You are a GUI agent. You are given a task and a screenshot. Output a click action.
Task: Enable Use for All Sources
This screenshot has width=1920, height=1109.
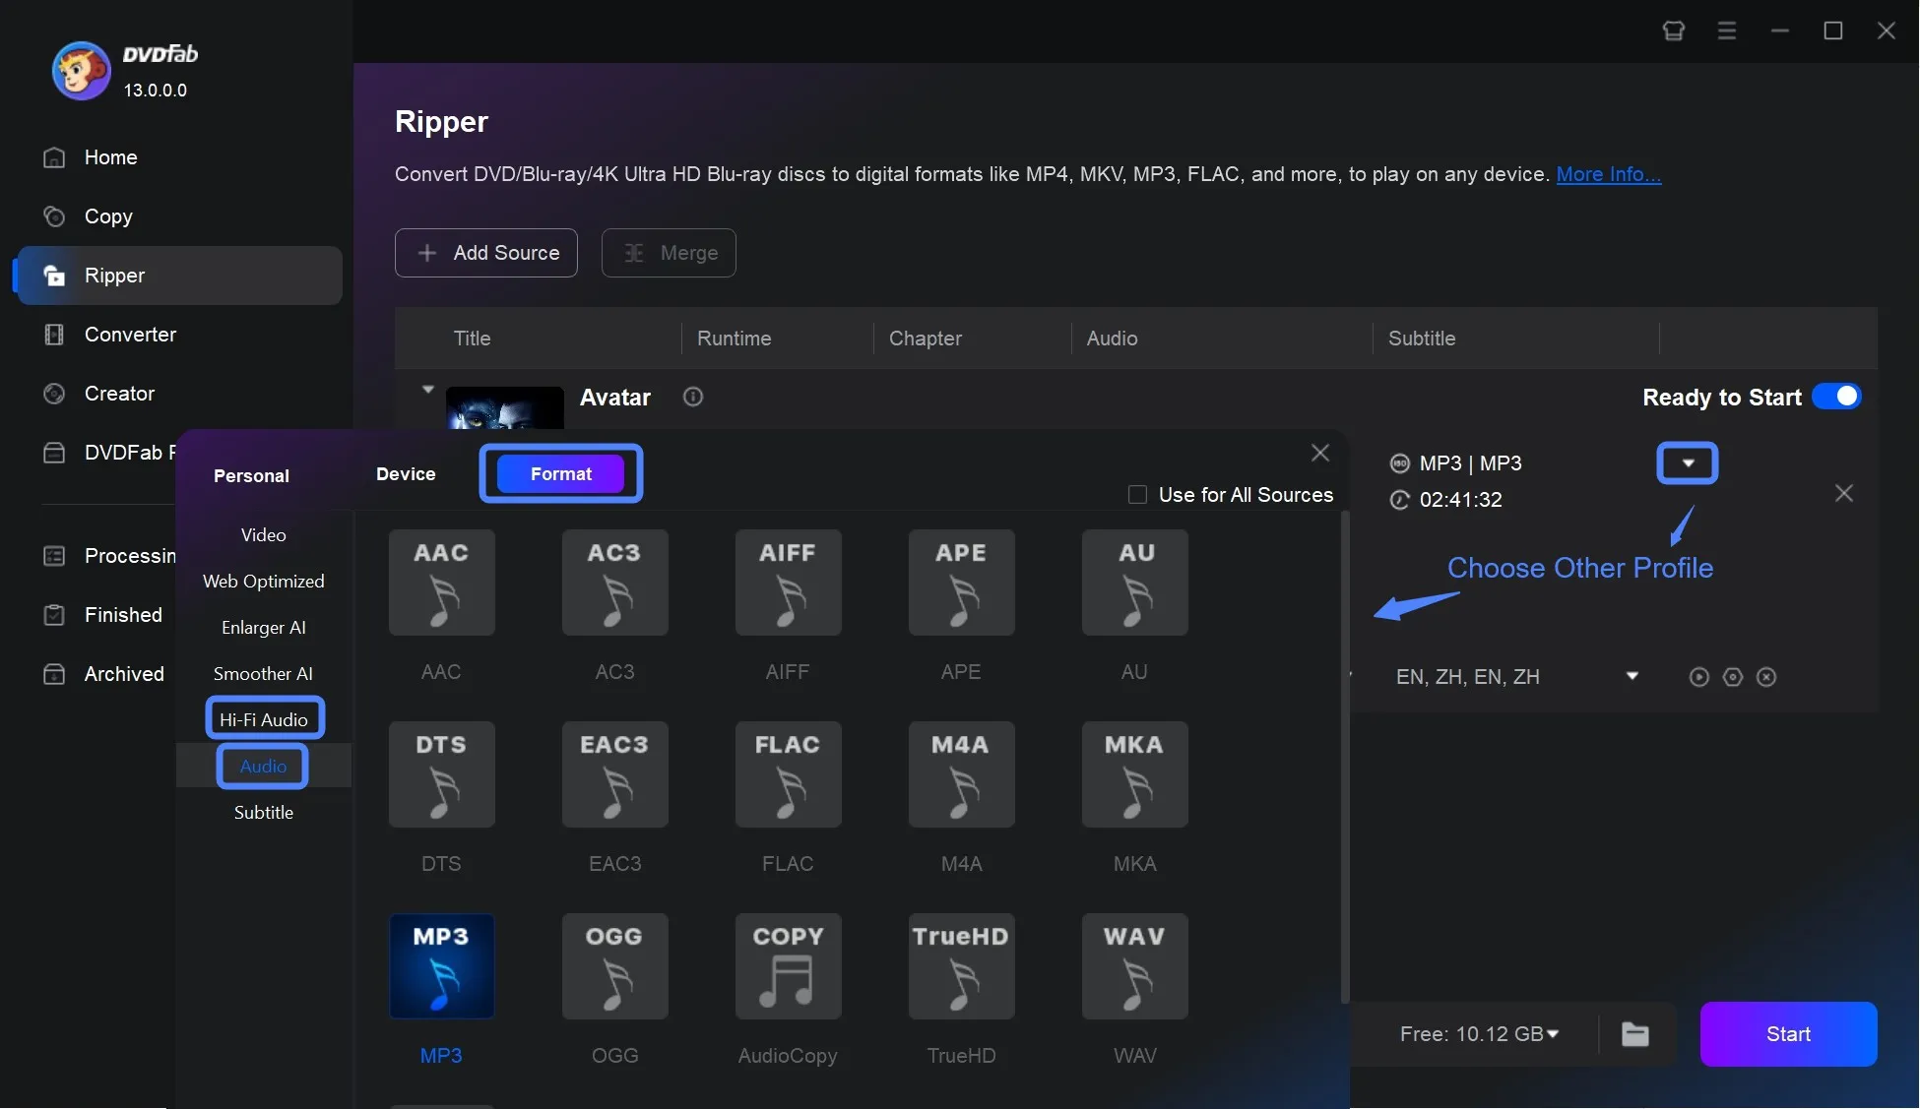click(1137, 494)
